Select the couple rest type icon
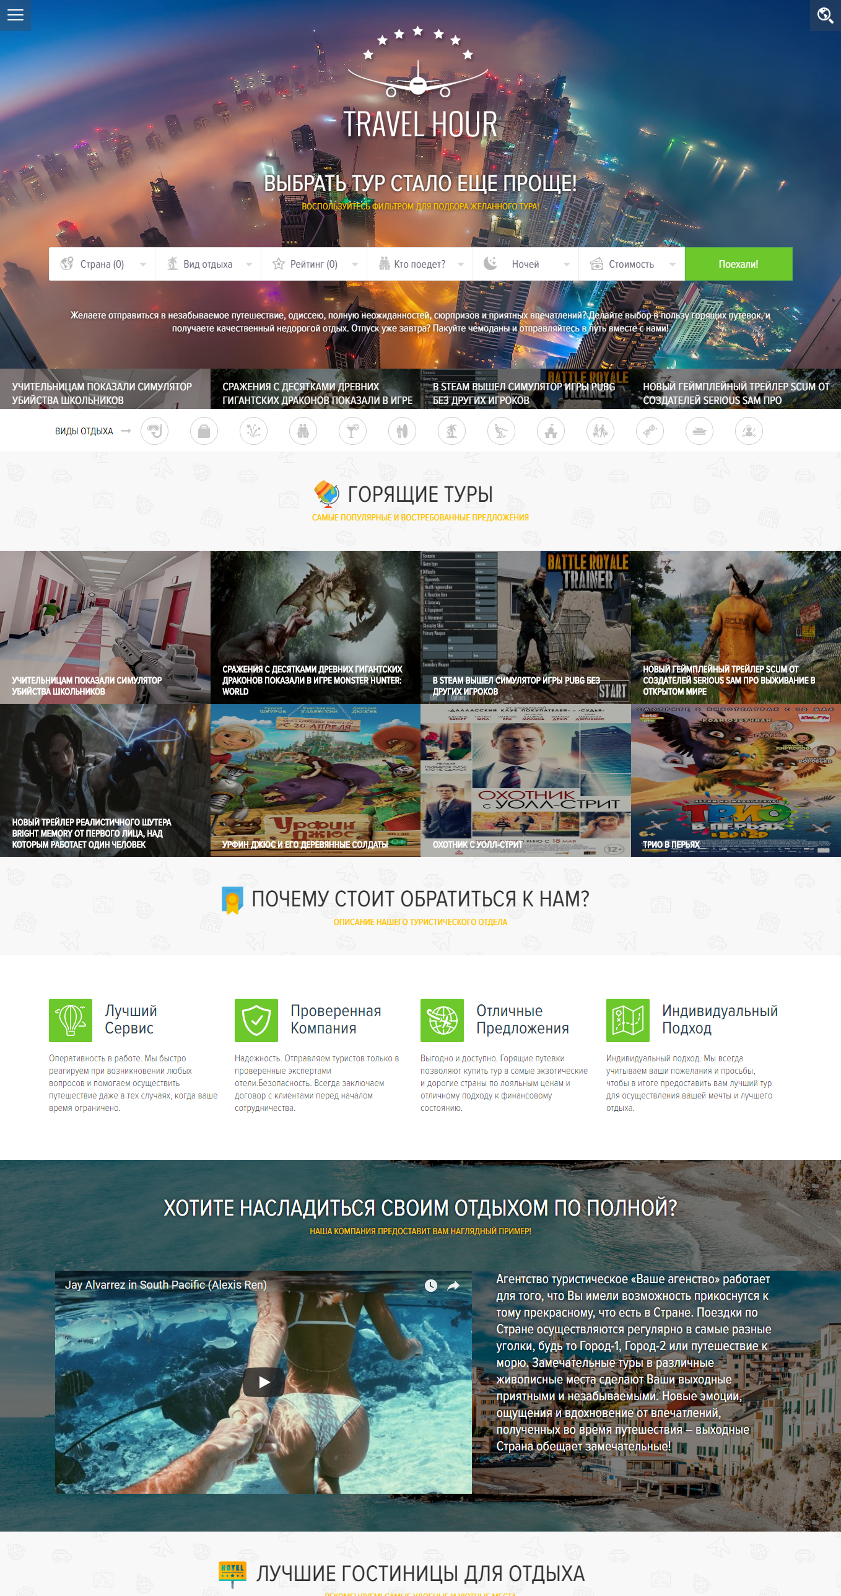Image resolution: width=841 pixels, height=1596 pixels. [x=303, y=431]
